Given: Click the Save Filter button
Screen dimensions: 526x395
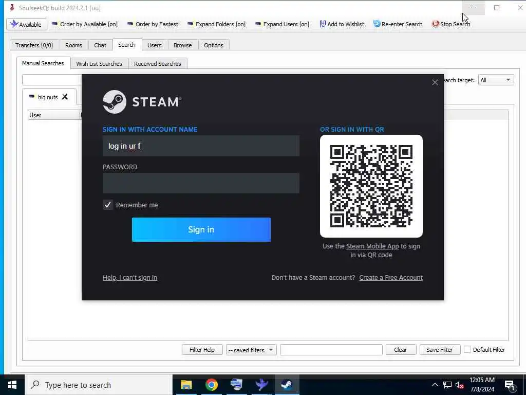Looking at the screenshot, I should [x=440, y=350].
